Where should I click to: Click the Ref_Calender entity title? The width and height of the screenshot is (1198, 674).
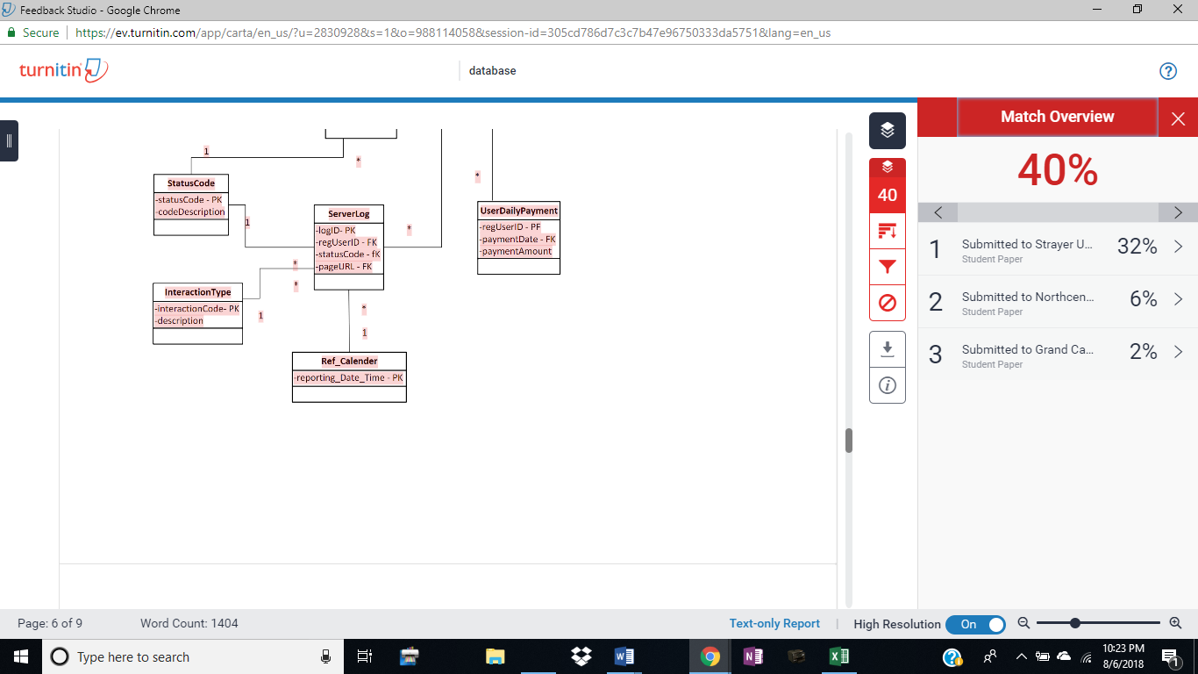(x=349, y=361)
